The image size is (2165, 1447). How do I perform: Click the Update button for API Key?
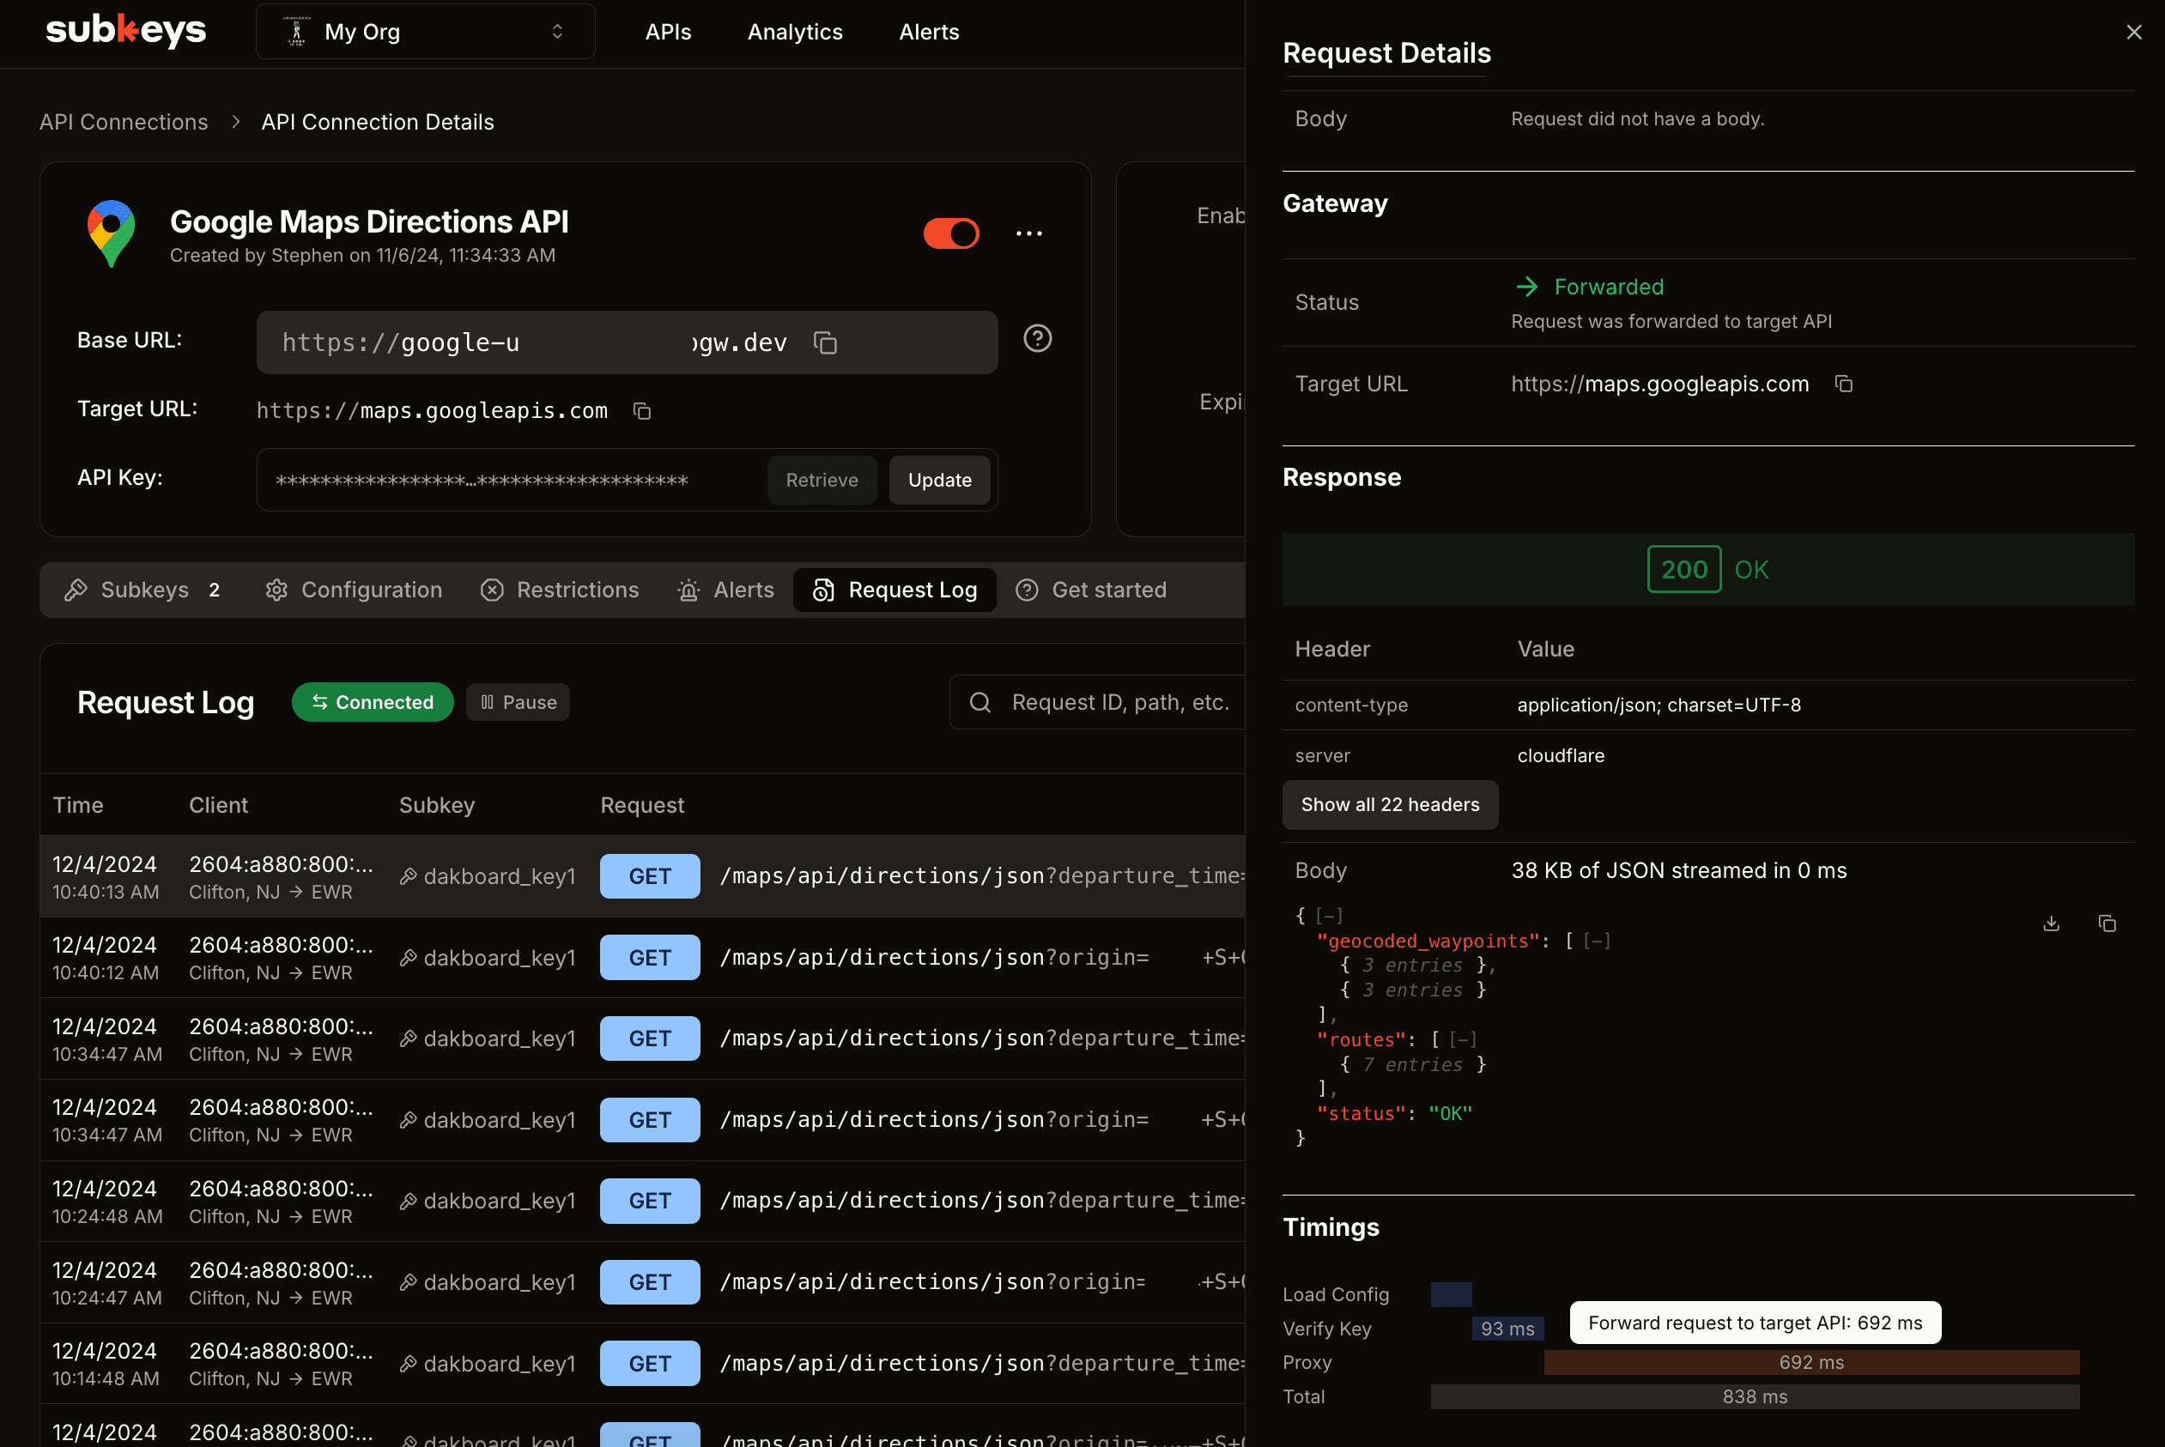(940, 480)
